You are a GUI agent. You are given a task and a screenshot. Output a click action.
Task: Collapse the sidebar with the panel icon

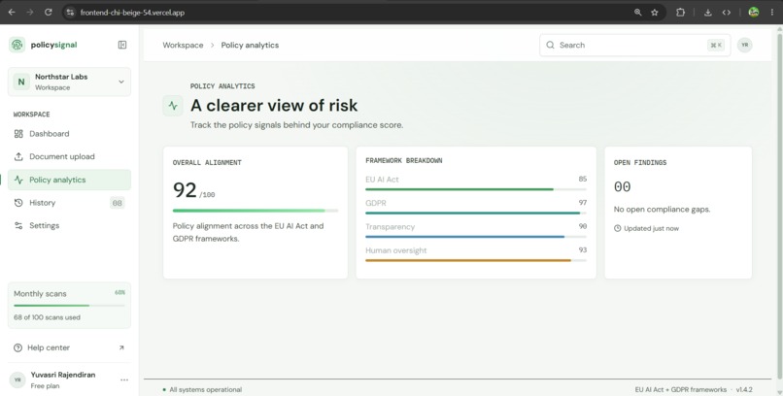tap(122, 45)
